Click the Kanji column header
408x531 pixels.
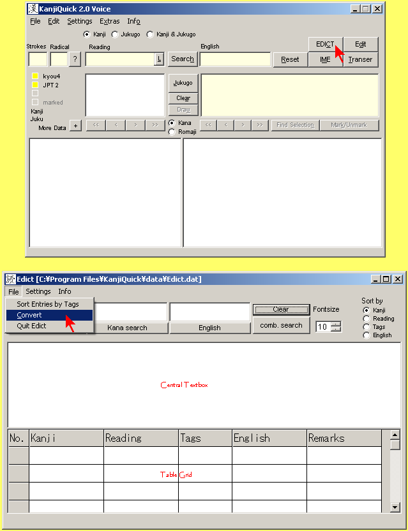click(66, 438)
